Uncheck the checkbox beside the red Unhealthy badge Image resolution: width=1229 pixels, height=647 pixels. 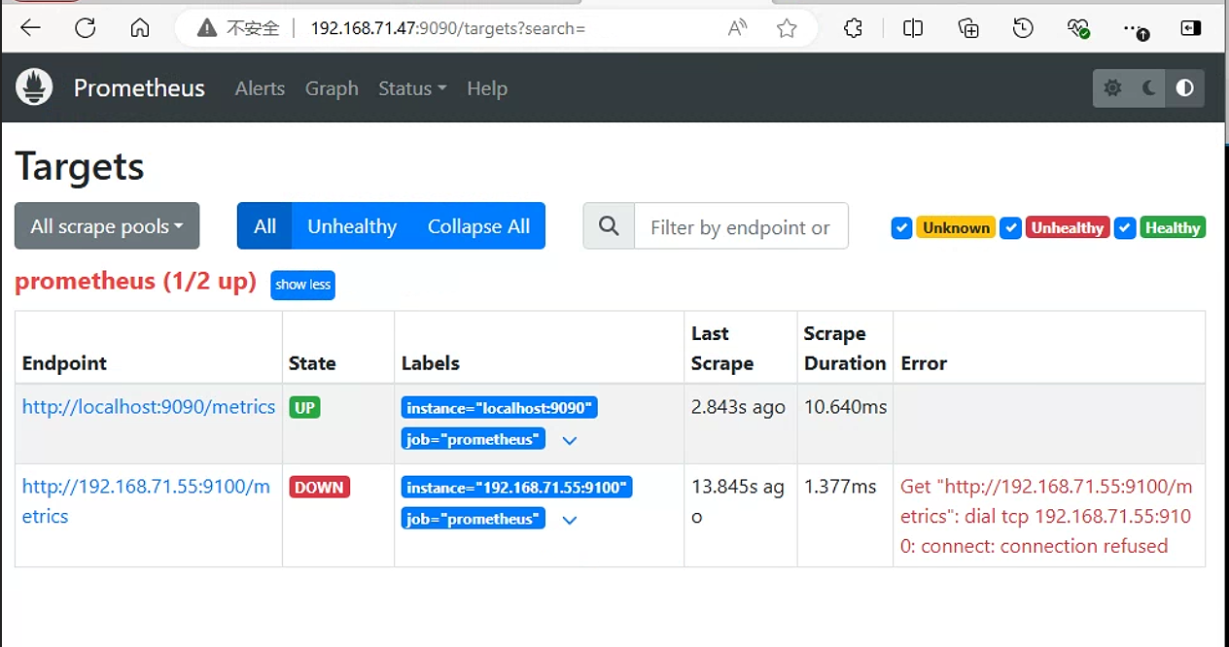click(1010, 228)
